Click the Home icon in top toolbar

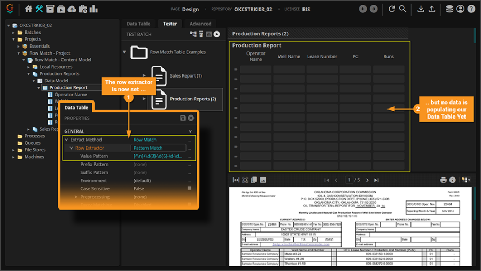point(28,9)
